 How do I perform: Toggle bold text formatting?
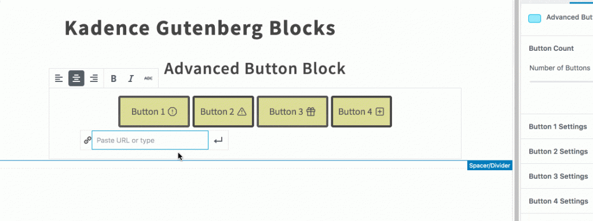(114, 78)
